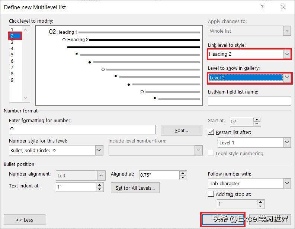Open the Follow number with dropdown
The image size is (295, 229).
click(x=287, y=183)
